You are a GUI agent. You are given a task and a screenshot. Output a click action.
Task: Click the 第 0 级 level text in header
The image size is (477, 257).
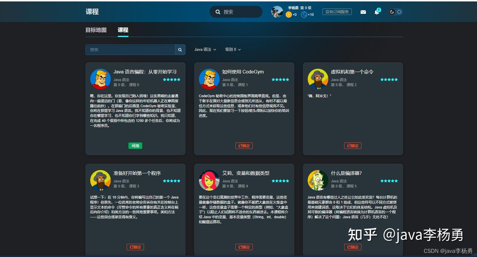coord(306,8)
